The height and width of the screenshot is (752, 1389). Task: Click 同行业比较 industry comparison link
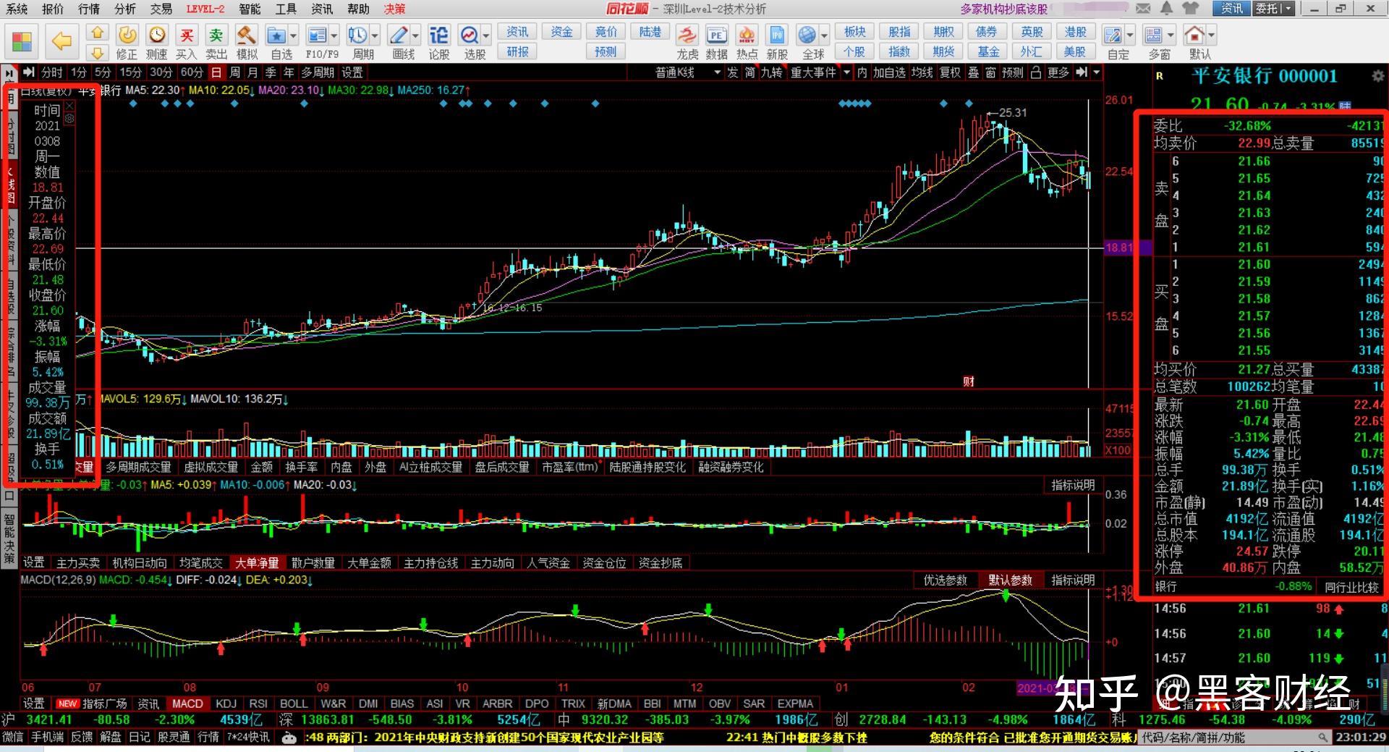tap(1351, 587)
